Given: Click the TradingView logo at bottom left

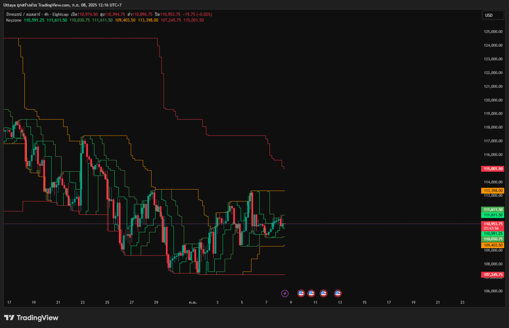Looking at the screenshot, I should pos(31,318).
